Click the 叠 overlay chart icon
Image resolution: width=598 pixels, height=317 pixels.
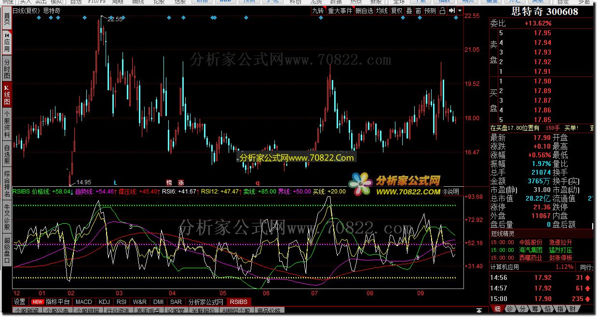[409, 11]
